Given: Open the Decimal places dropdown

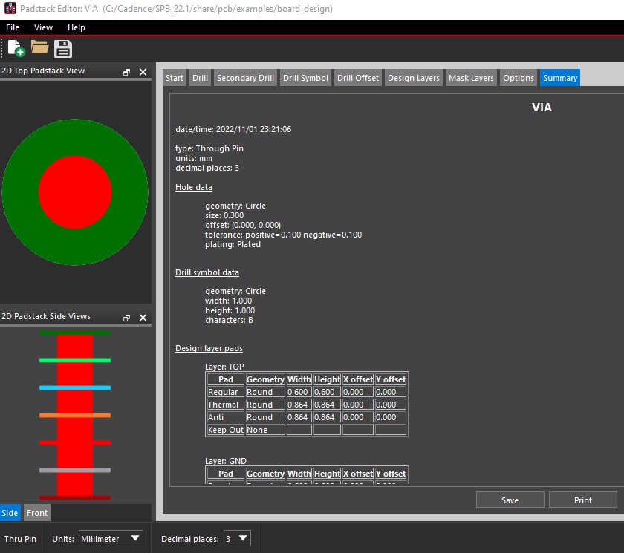Looking at the screenshot, I should coord(236,539).
